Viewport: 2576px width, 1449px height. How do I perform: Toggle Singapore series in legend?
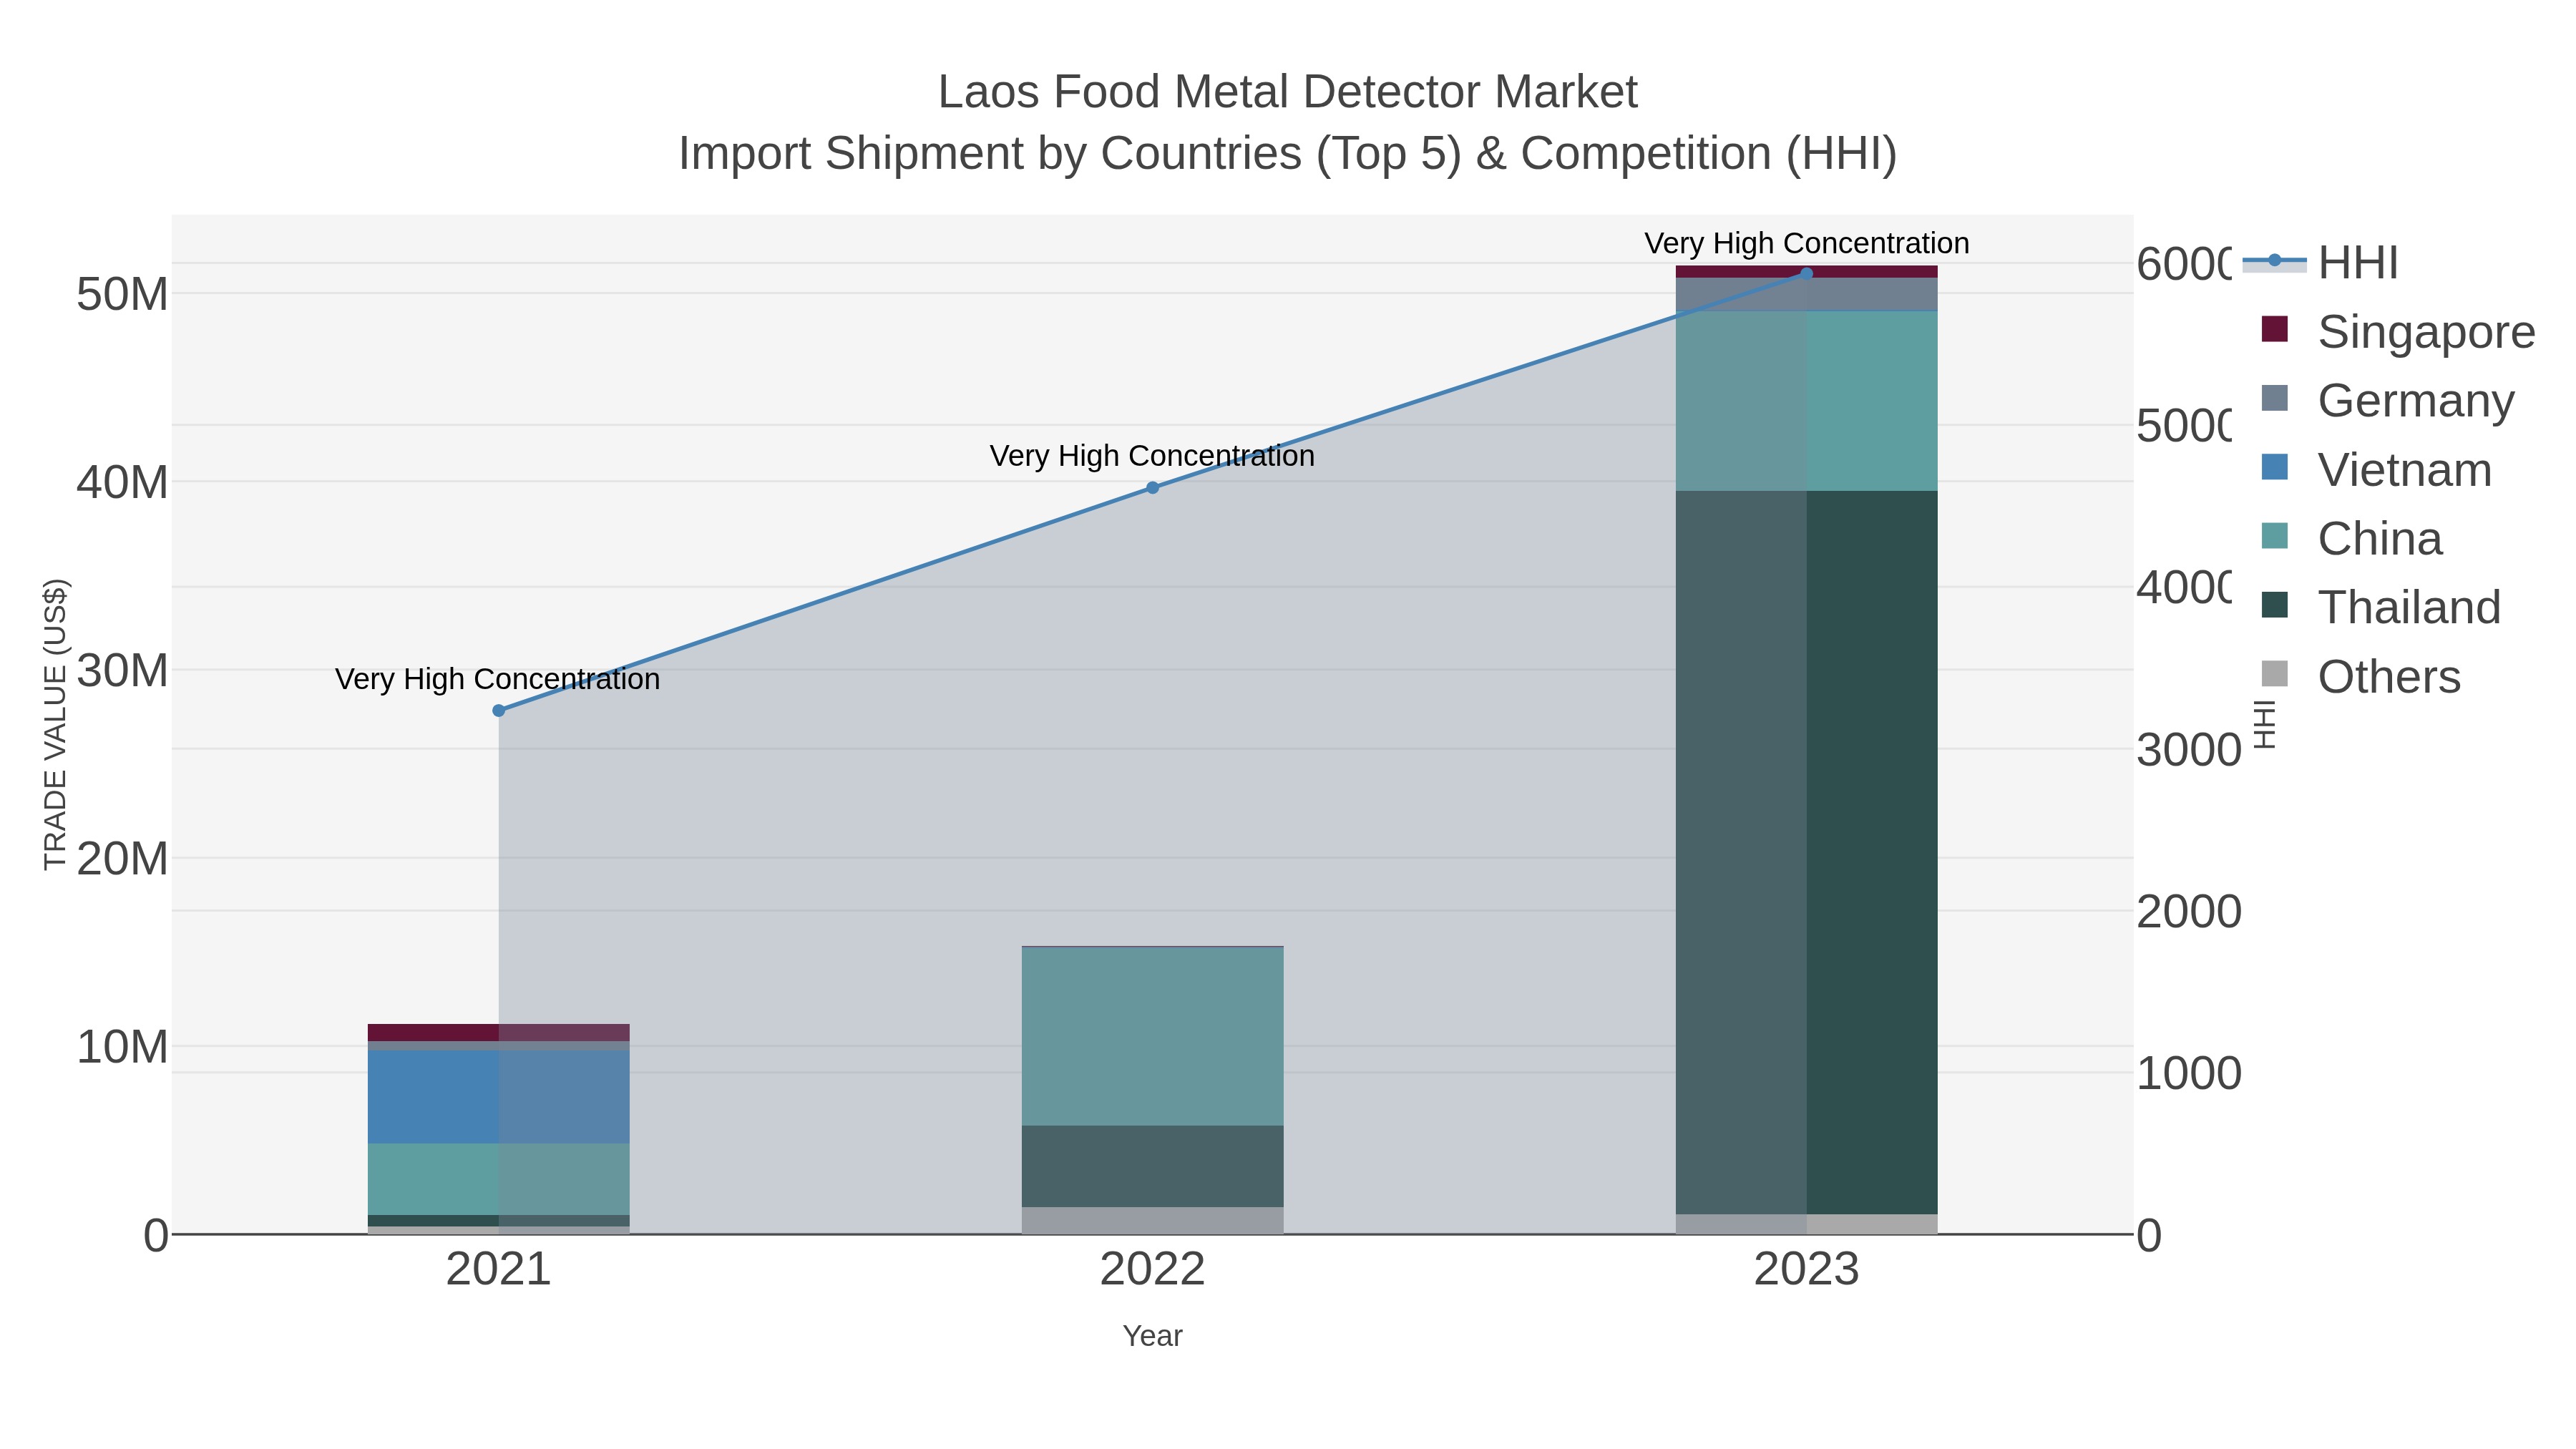[x=2398, y=331]
